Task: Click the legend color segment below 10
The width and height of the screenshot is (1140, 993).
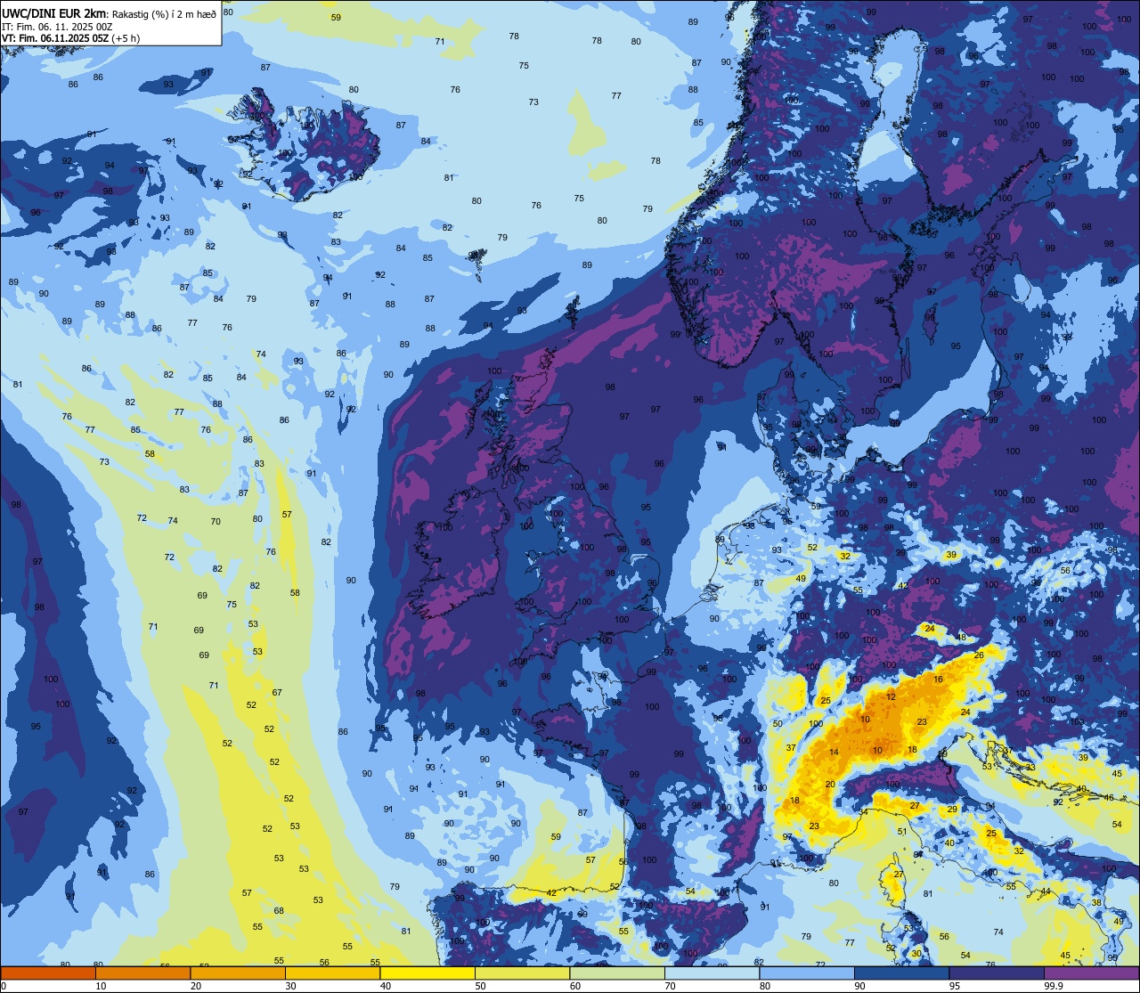Action: click(x=48, y=973)
